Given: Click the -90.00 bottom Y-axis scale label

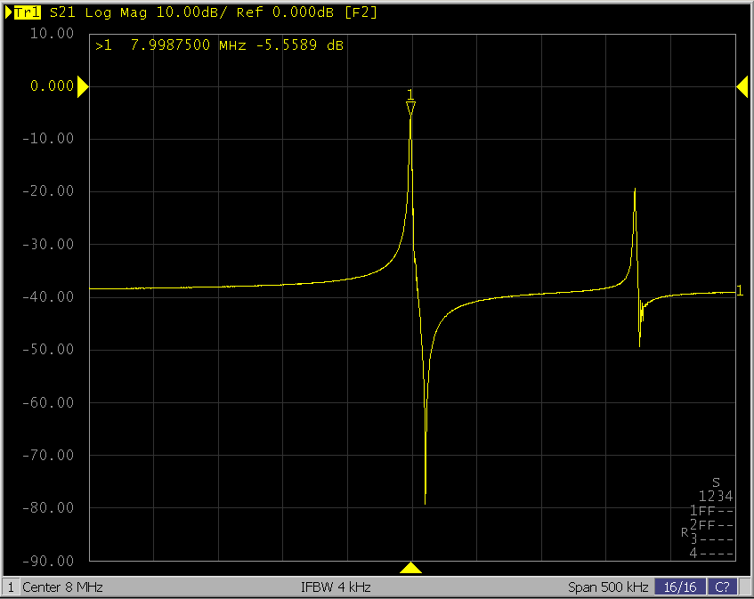Looking at the screenshot, I should [52, 561].
